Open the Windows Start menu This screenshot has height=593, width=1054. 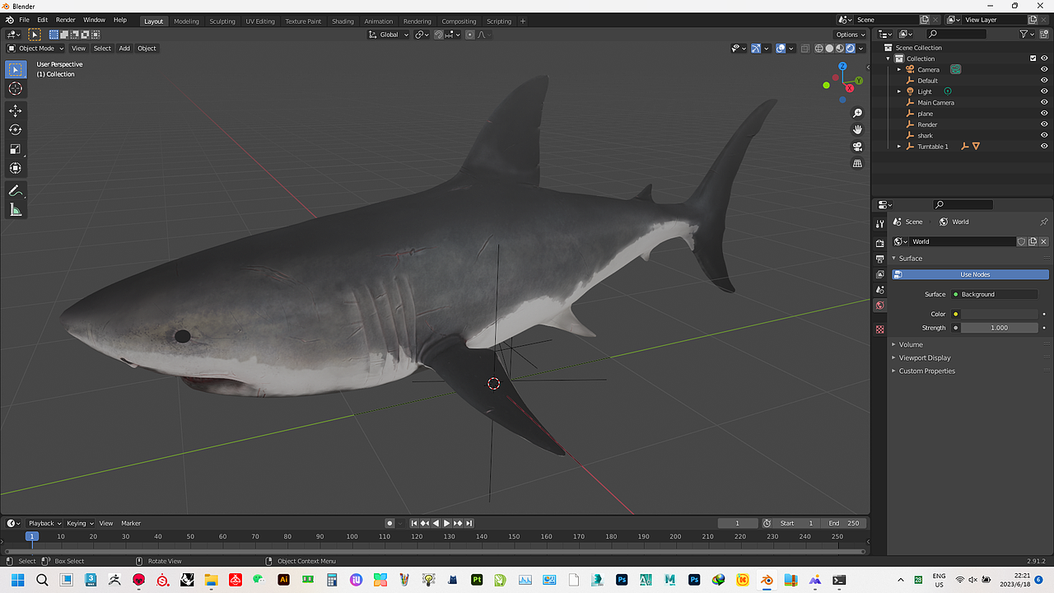18,580
